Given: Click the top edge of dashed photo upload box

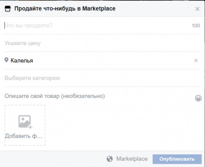Looking at the screenshot, I should 25,105.
